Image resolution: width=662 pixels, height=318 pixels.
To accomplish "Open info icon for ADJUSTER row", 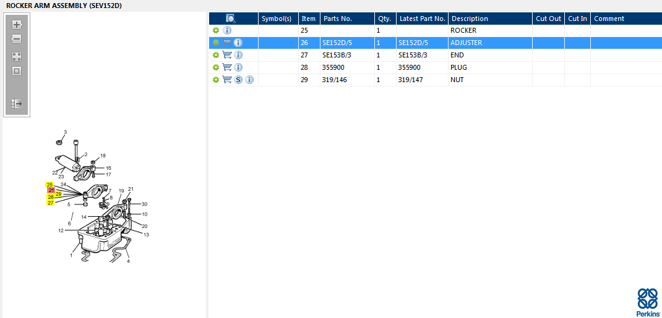I will [x=238, y=43].
